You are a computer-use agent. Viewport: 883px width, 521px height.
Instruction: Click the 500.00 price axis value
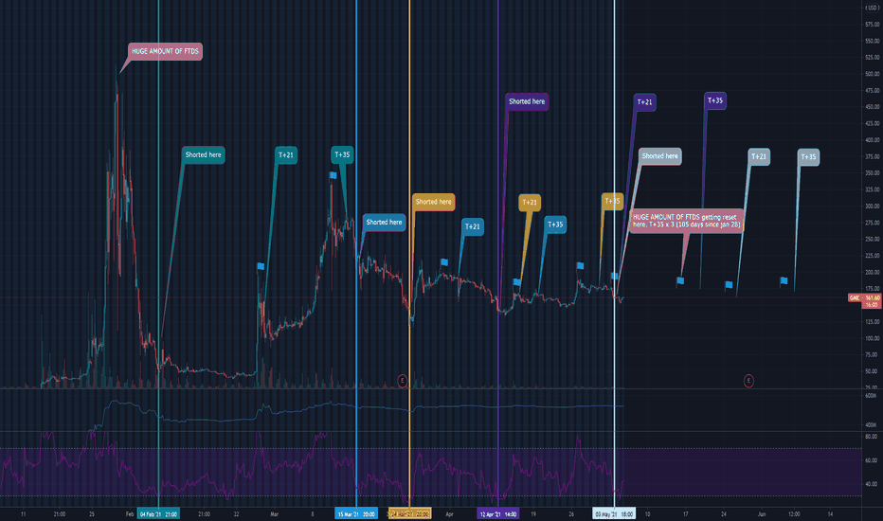[873, 74]
